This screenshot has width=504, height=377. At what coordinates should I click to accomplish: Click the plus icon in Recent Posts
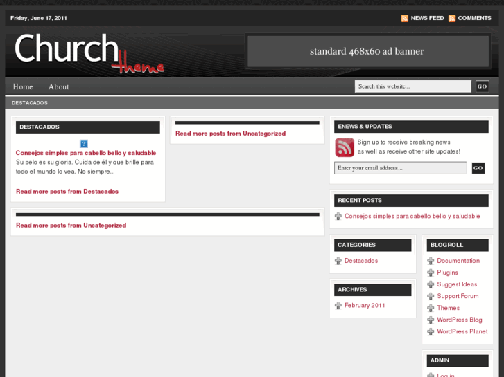coord(338,217)
